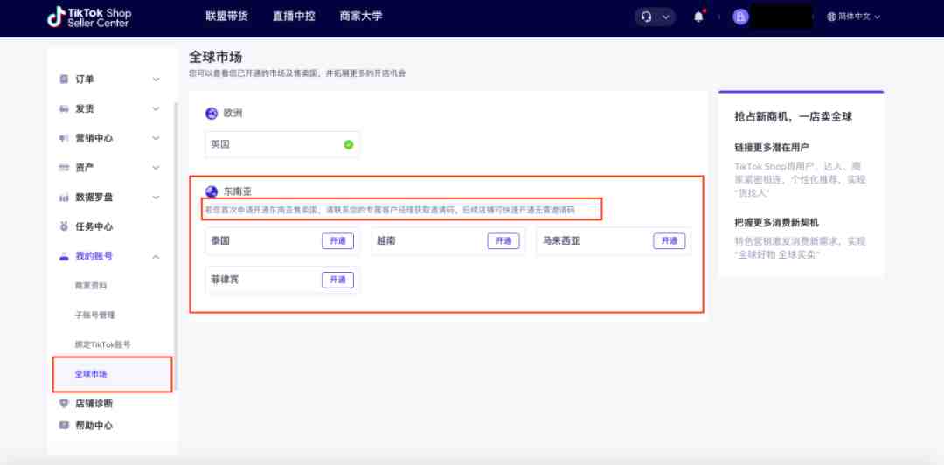Click 开通 button for 菲律宾

(x=337, y=280)
